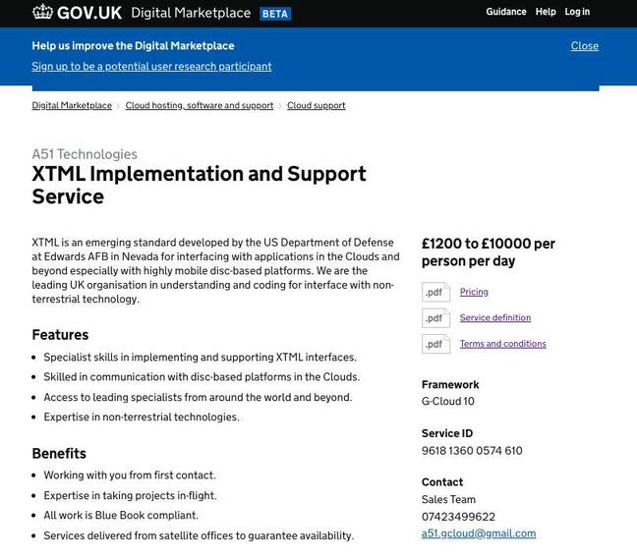The width and height of the screenshot is (637, 559).
Task: Click the Contact label
Action: pyautogui.click(x=442, y=481)
